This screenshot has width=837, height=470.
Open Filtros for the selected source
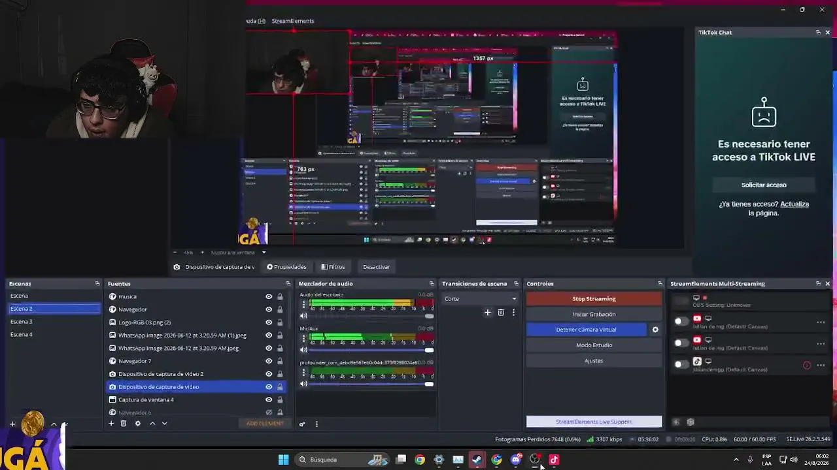pyautogui.click(x=333, y=267)
